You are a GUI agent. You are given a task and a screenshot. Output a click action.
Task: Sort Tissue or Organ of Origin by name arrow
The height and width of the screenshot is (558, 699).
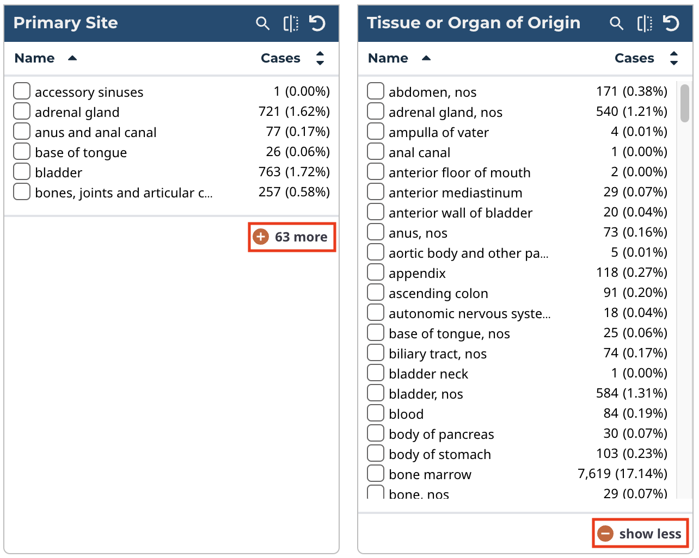coord(426,58)
